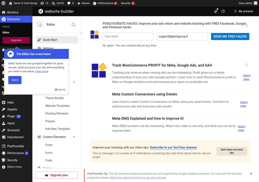This screenshot has width=259, height=182.
Task: Click Got it on Editor tooltip
Action: click(x=15, y=80)
